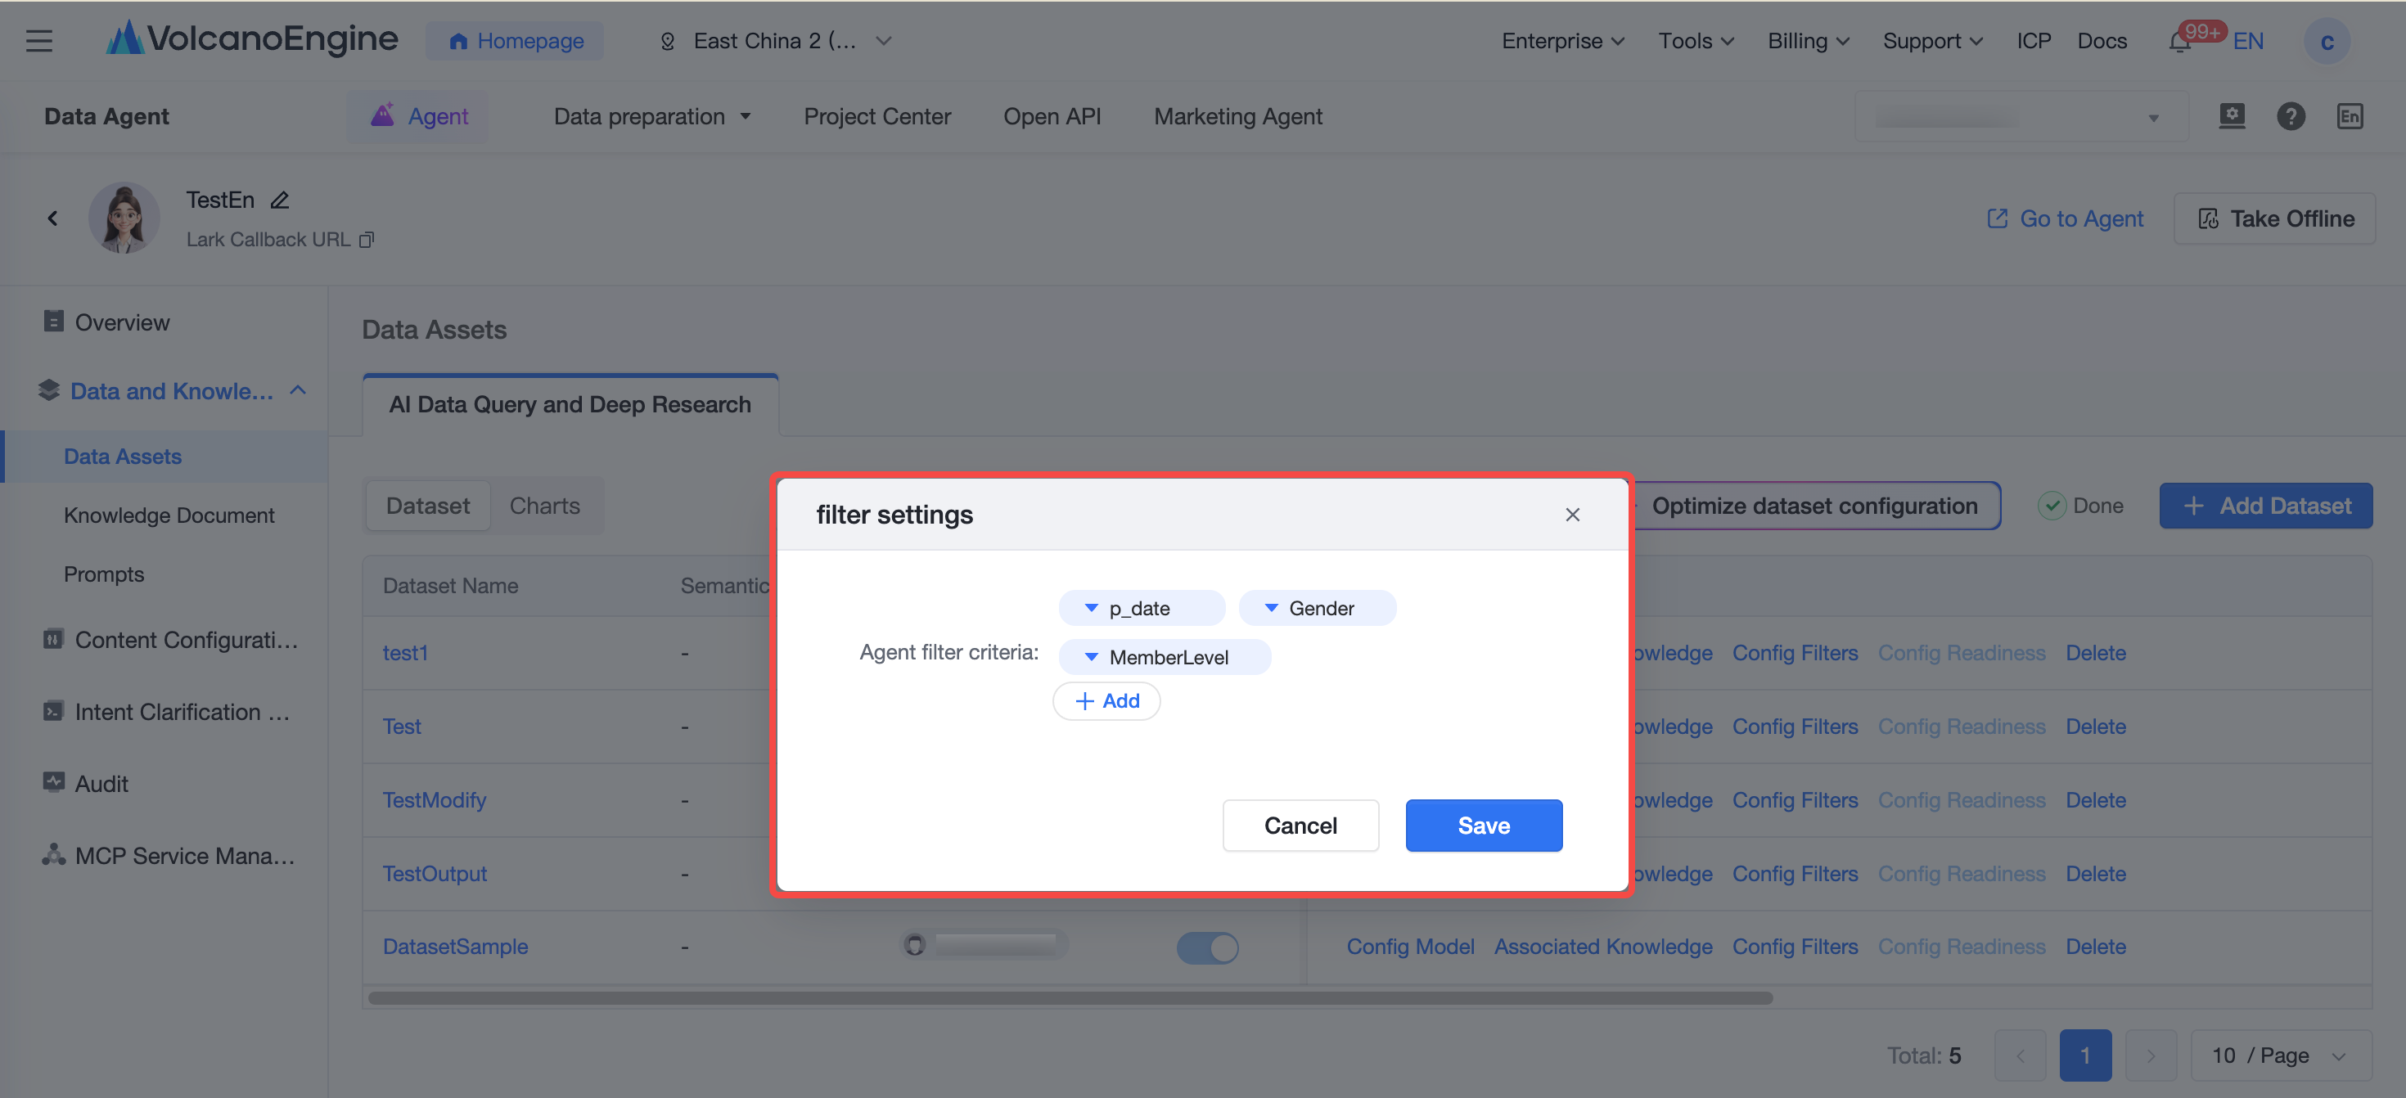
Task: Edit the TestEn agent name pencil icon
Action: pyautogui.click(x=279, y=200)
